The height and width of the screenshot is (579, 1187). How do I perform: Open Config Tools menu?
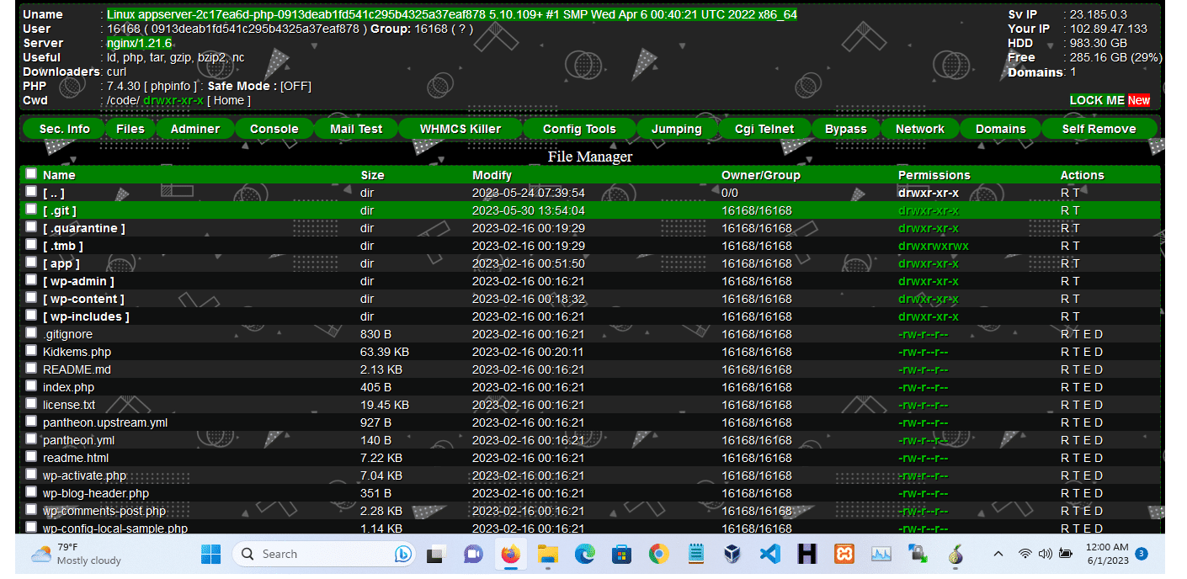click(x=579, y=129)
